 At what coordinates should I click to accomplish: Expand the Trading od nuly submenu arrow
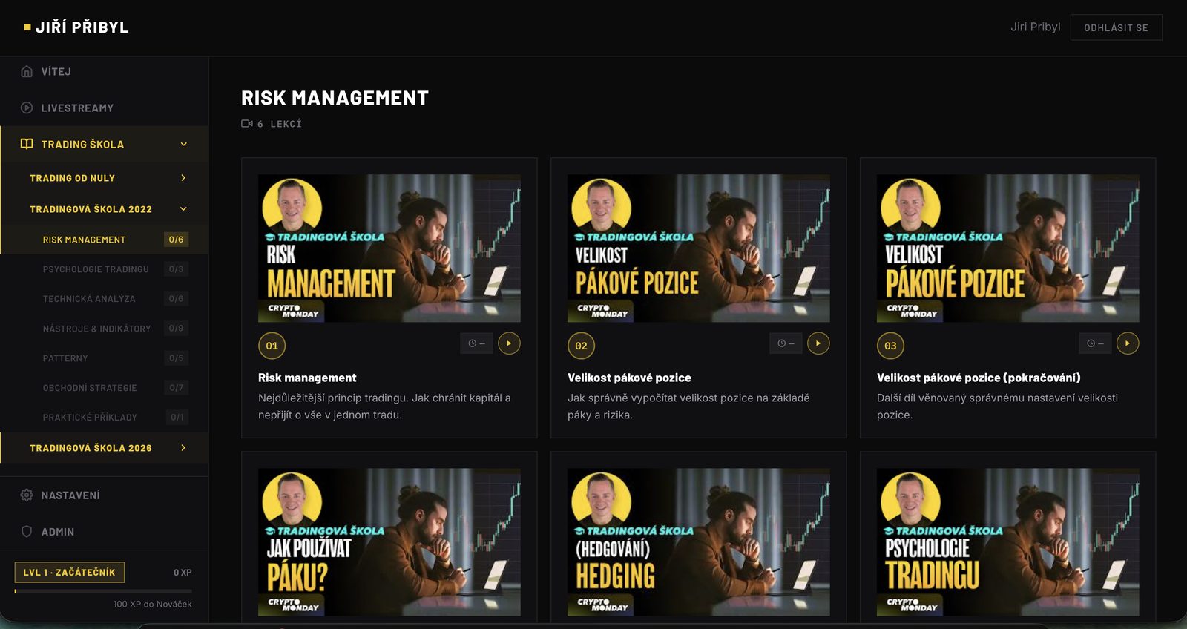[x=183, y=178]
